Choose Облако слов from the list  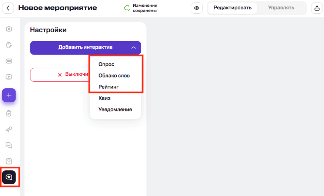[x=114, y=76]
